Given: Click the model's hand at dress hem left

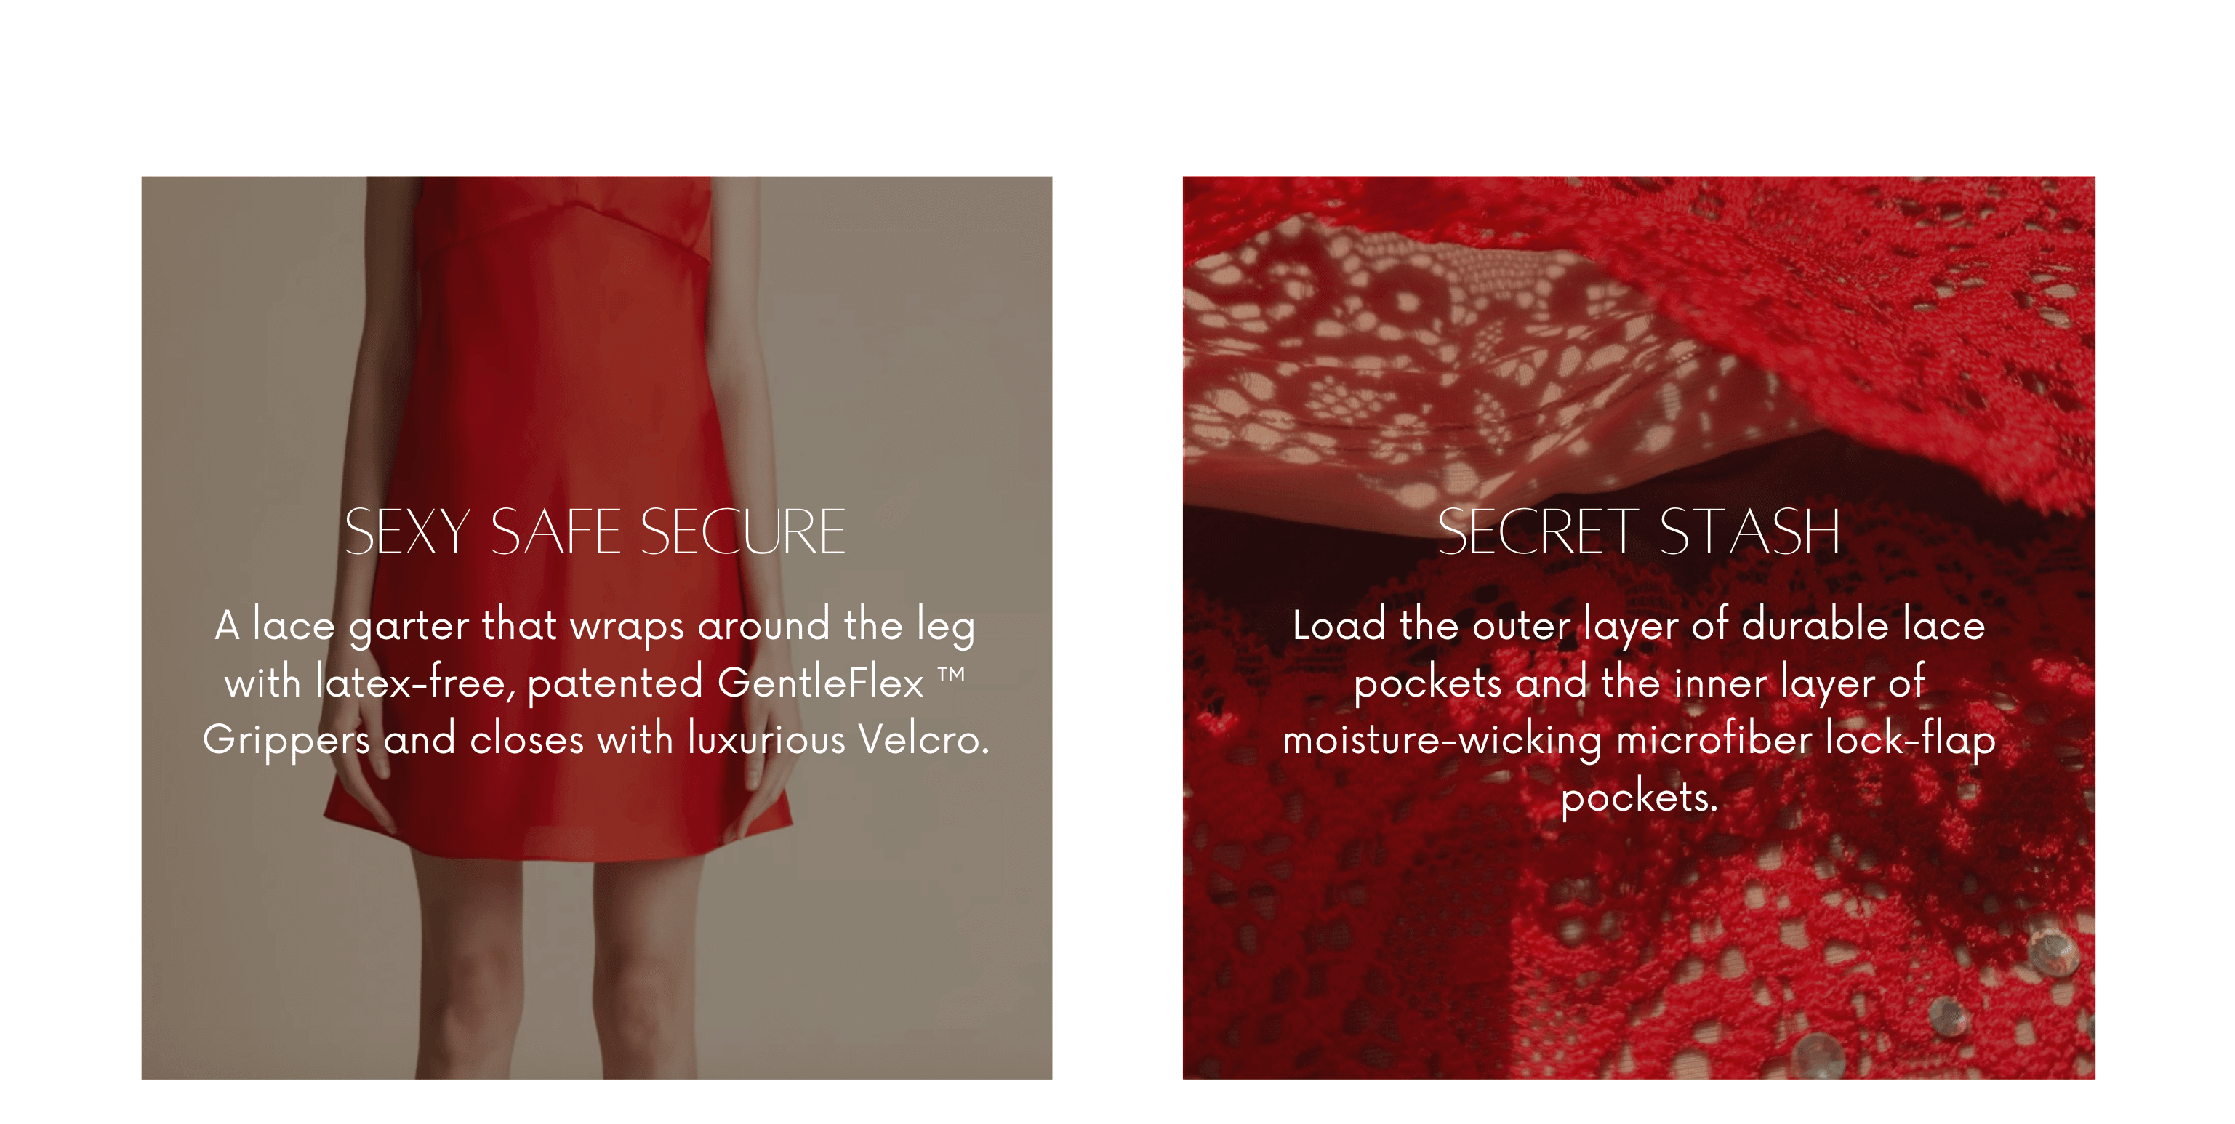Looking at the screenshot, I should coord(360,781).
